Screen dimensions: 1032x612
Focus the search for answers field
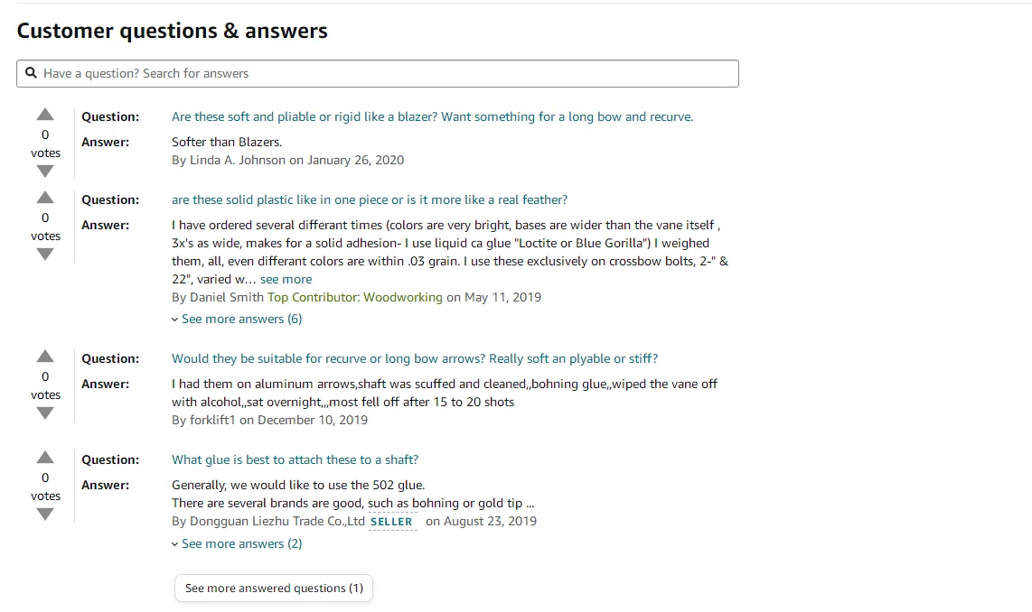point(389,73)
